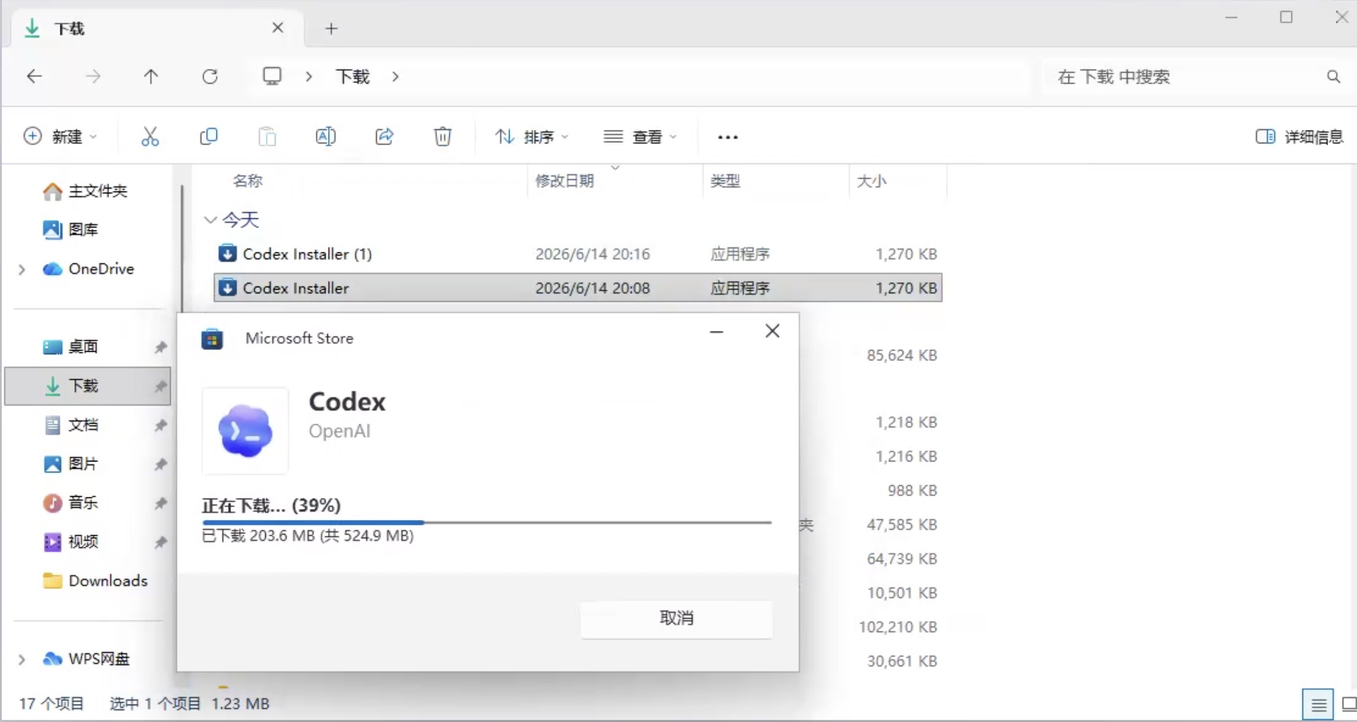Unpin Documents (文档) from quick access
The width and height of the screenshot is (1357, 722).
point(161,425)
